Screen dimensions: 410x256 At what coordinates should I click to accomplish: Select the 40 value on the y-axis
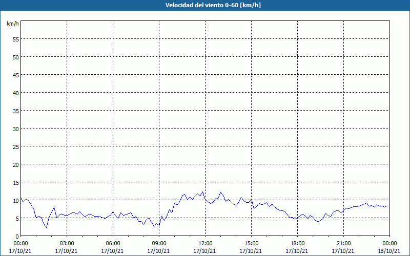coord(15,93)
